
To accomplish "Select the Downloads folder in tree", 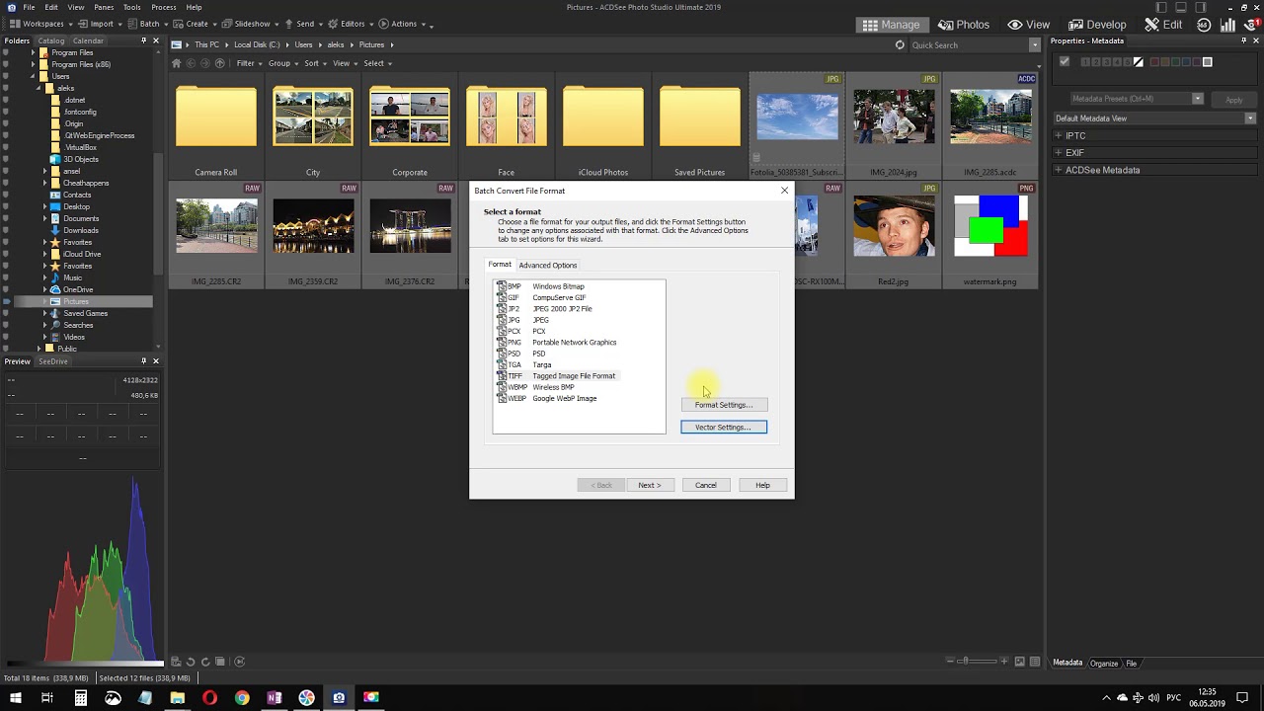I will coord(81,230).
